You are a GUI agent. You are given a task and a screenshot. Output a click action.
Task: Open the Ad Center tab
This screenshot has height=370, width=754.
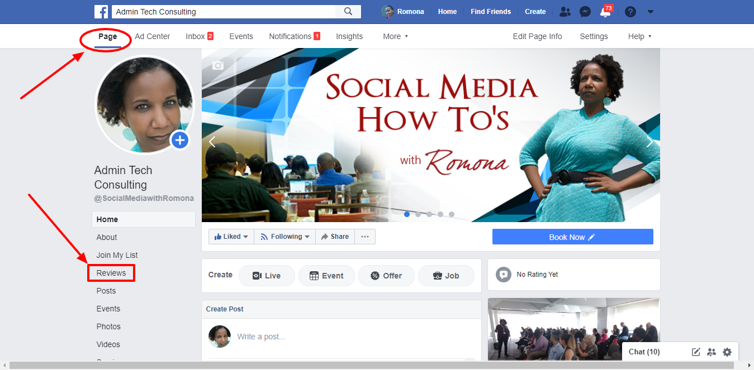(153, 36)
